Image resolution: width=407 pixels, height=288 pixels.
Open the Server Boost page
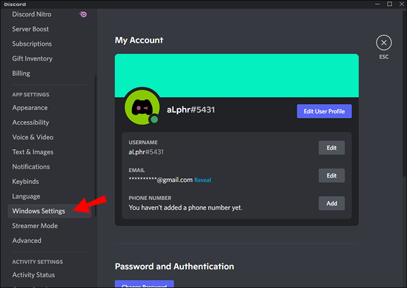[x=31, y=29]
